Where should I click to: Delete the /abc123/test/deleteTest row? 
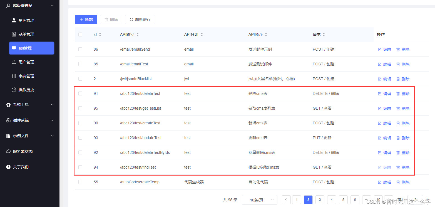pos(403,94)
